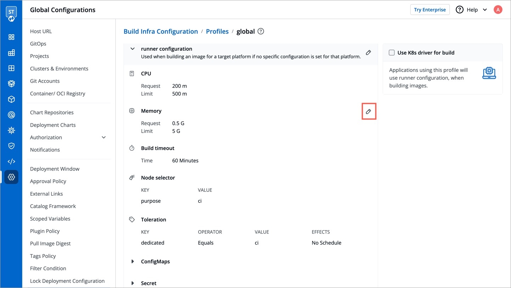Select Scoped Variables from the menu
The height and width of the screenshot is (288, 511).
click(x=50, y=219)
